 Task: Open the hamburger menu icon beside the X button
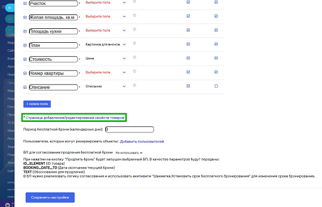(x=3, y=7)
